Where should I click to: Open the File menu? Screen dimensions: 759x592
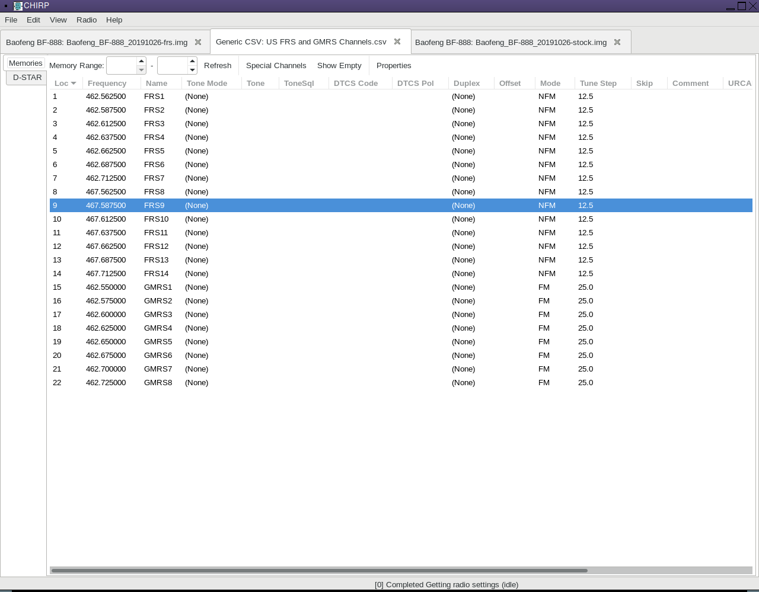[11, 20]
